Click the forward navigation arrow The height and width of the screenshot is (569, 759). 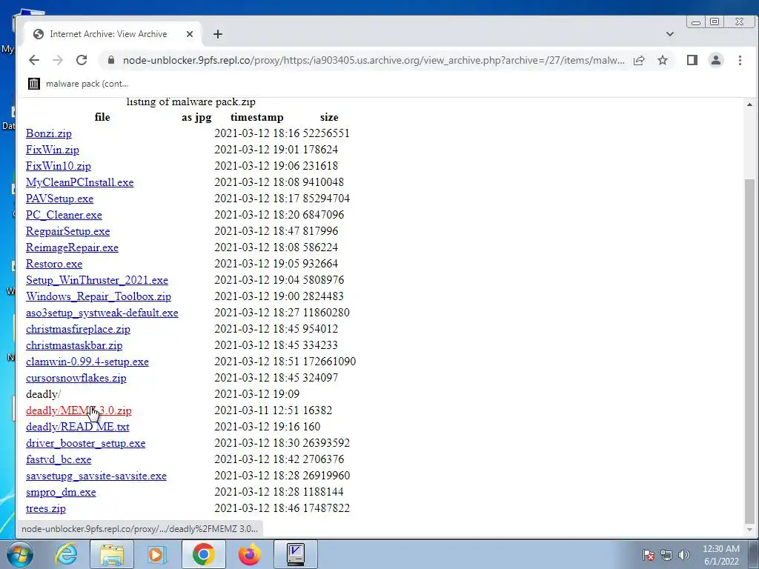pyautogui.click(x=58, y=60)
